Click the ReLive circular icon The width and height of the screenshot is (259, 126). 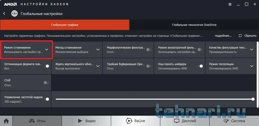[129, 121]
